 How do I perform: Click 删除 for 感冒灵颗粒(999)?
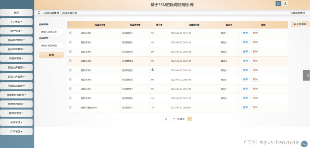point(255,107)
